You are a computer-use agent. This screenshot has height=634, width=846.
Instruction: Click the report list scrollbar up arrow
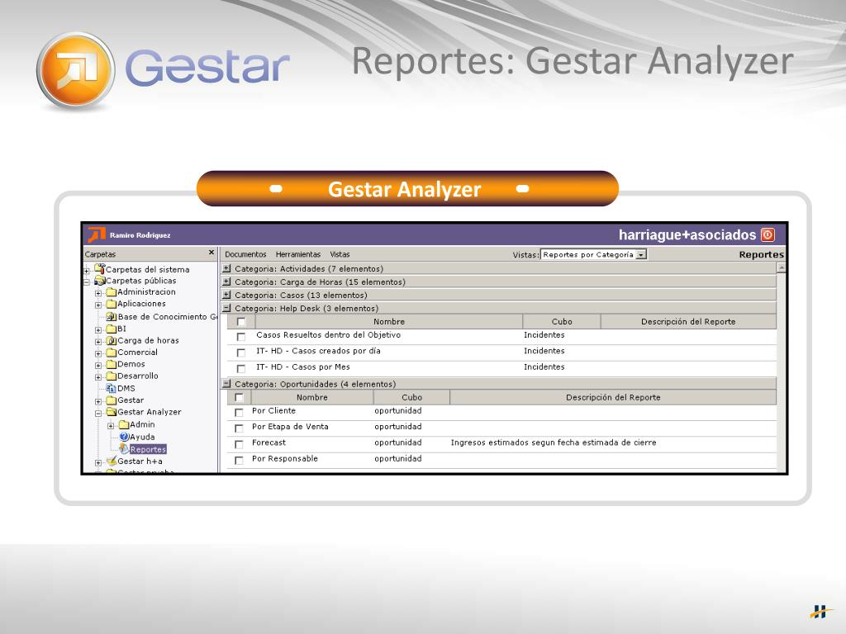[x=781, y=267]
